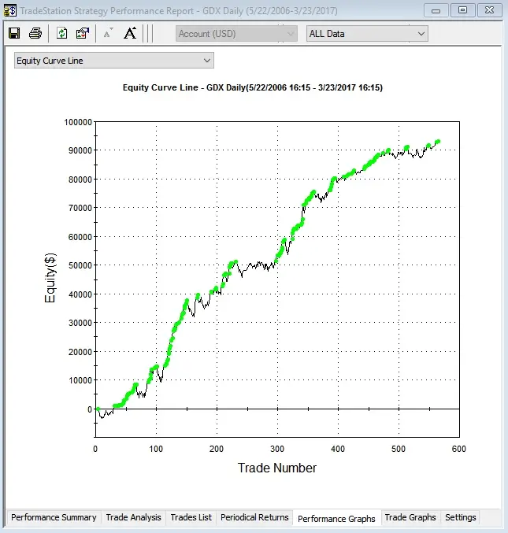Click the TradeStation app icon in title bar
The width and height of the screenshot is (508, 533).
(10, 10)
